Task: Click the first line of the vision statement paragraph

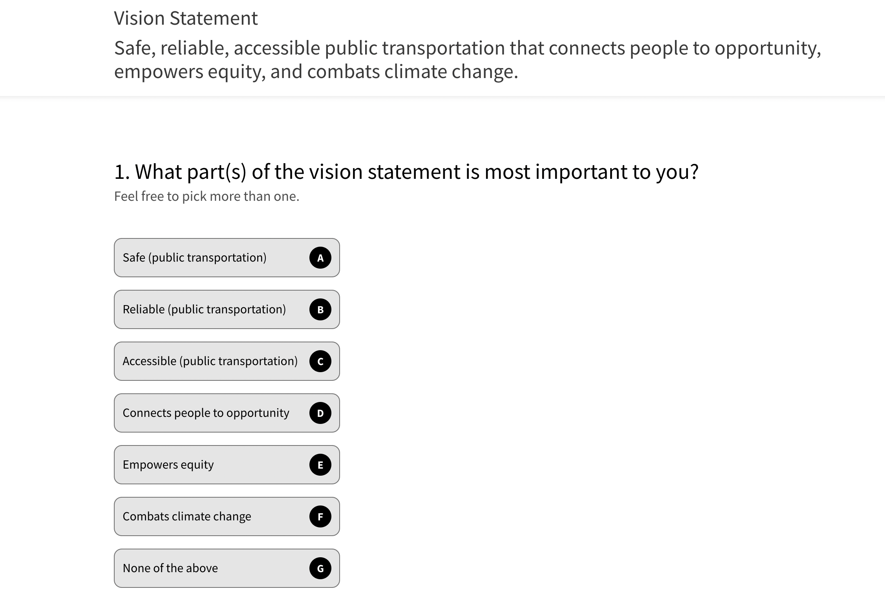Action: pos(467,48)
